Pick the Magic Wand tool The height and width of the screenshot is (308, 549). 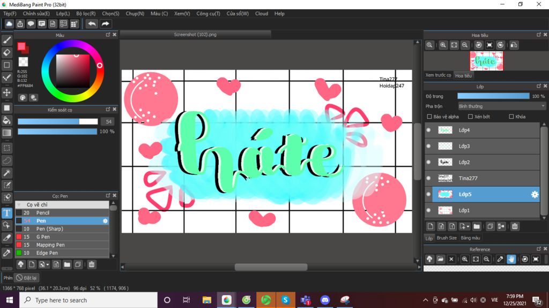tap(6, 173)
